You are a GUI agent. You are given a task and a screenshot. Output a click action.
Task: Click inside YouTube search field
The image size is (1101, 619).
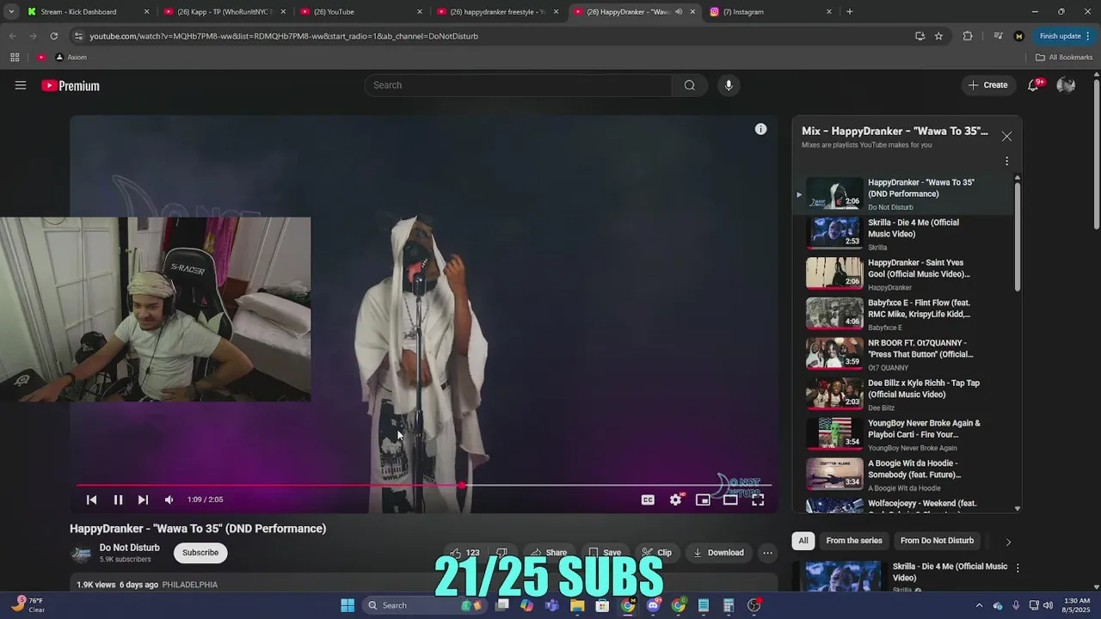pyautogui.click(x=519, y=85)
